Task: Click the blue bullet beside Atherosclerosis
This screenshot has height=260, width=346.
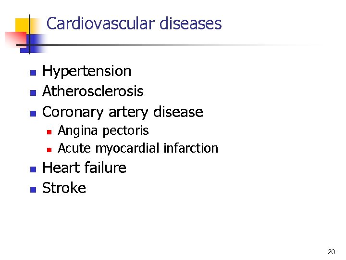Action: tap(33, 93)
